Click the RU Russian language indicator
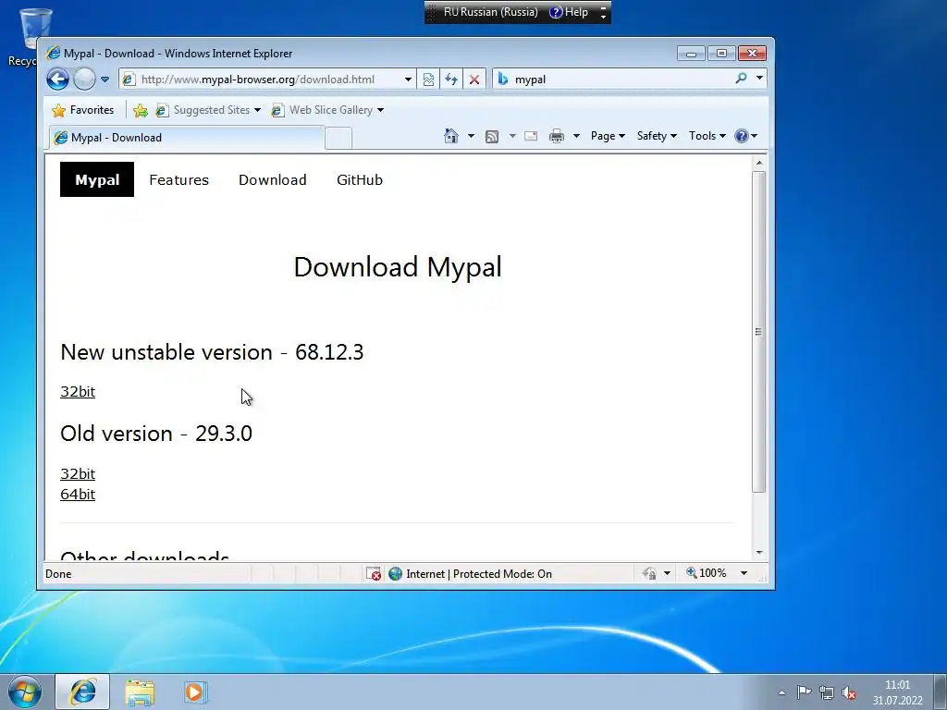Viewport: 947px width, 710px height. click(x=490, y=12)
